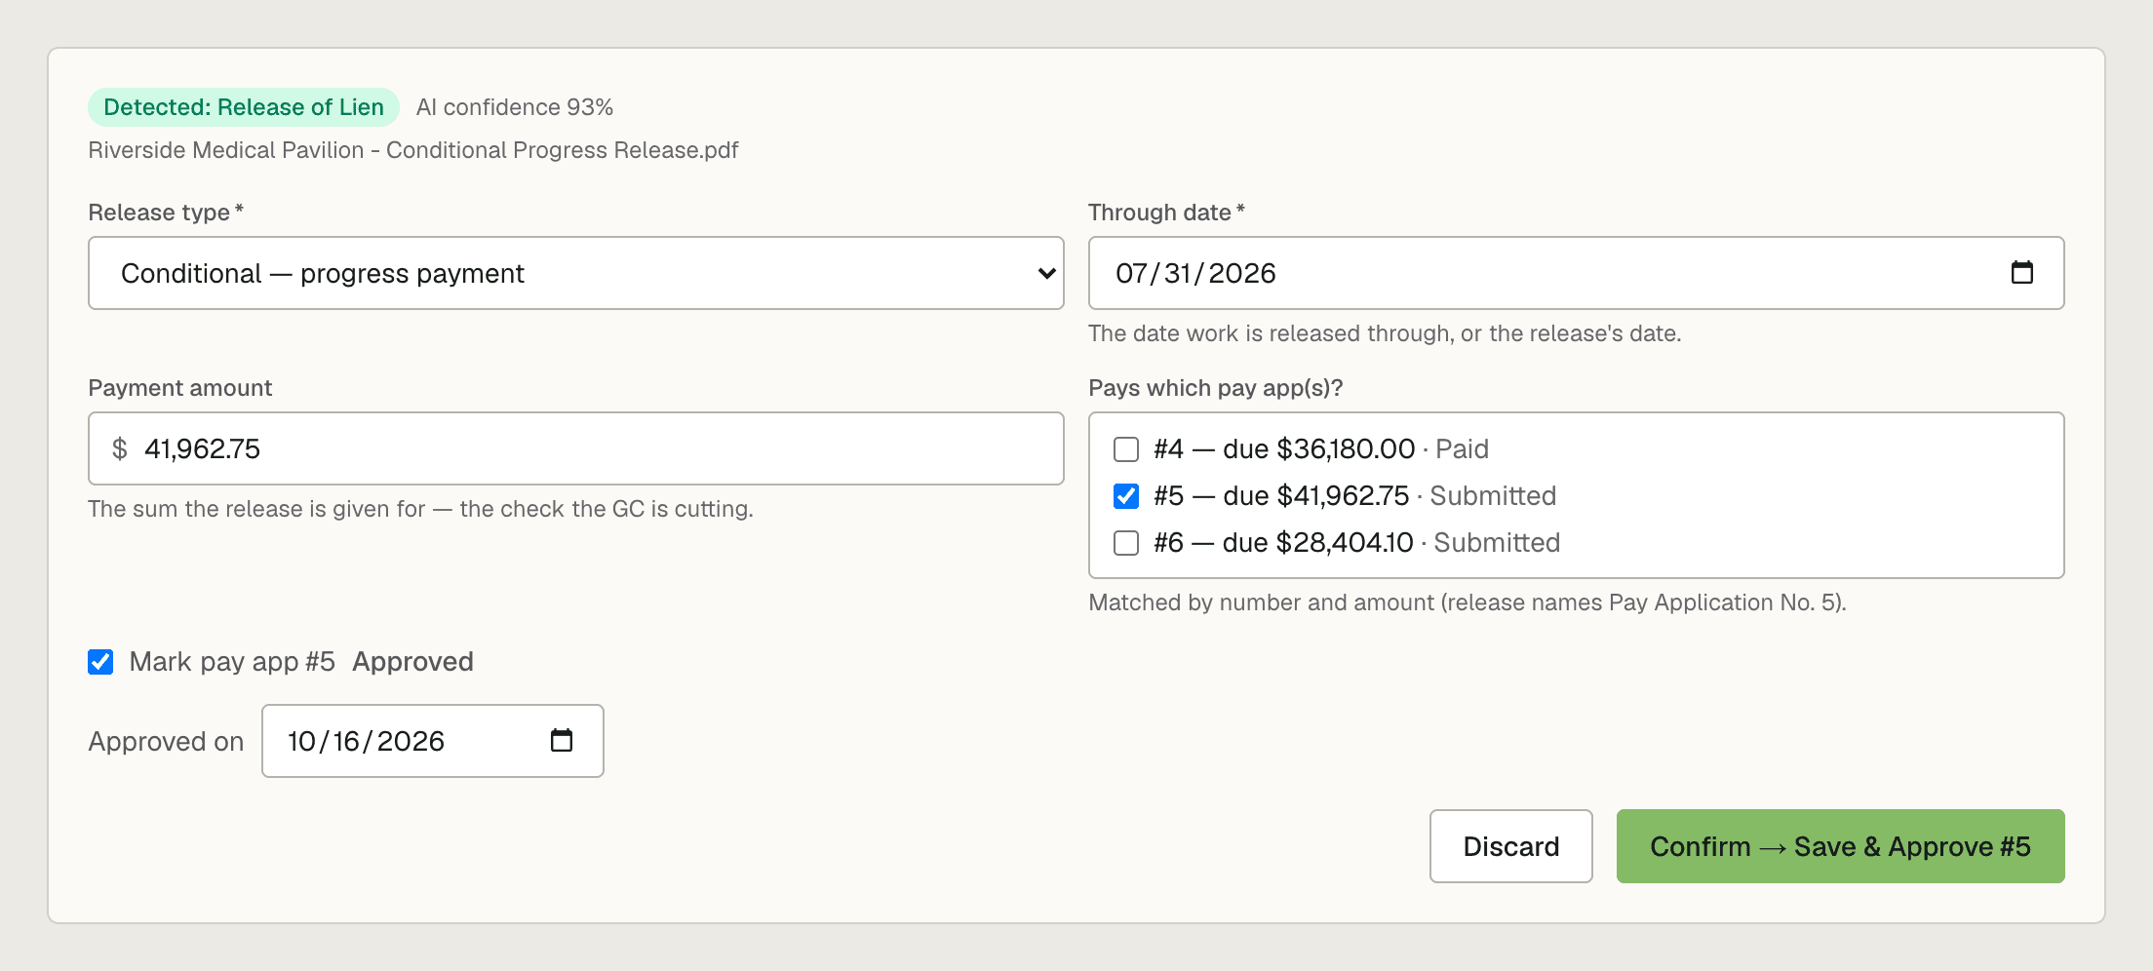Open calendar picker for Approved on date
This screenshot has height=971, width=2153.
[562, 741]
